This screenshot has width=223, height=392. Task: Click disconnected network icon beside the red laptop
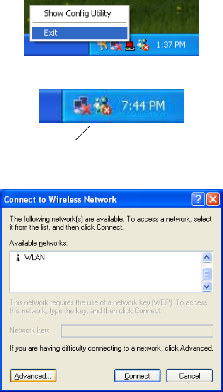116,46
